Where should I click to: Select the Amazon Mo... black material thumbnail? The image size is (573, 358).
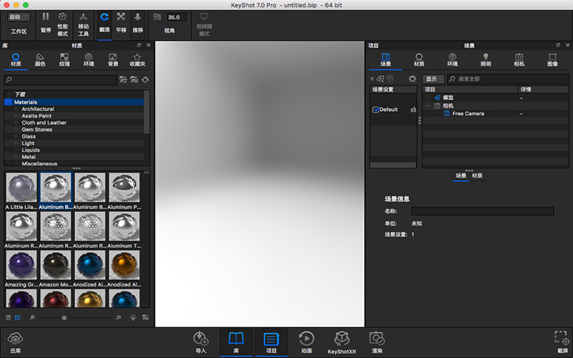pyautogui.click(x=56, y=265)
